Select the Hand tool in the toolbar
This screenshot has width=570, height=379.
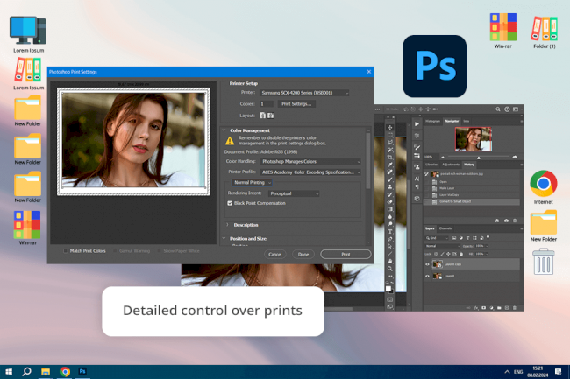coord(390,260)
